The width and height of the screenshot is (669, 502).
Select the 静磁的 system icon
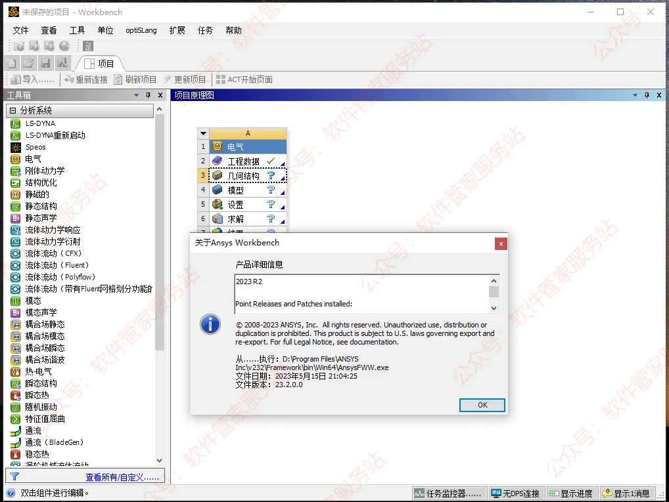click(x=15, y=195)
